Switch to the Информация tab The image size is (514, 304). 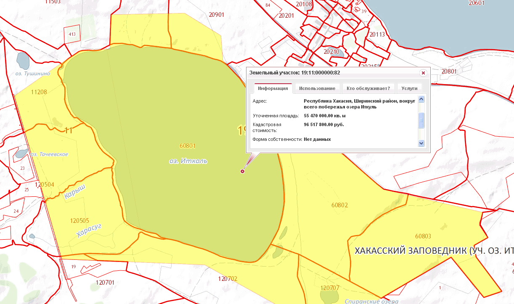(x=273, y=88)
